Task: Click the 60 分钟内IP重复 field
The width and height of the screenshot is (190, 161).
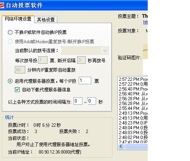Action: (20, 70)
